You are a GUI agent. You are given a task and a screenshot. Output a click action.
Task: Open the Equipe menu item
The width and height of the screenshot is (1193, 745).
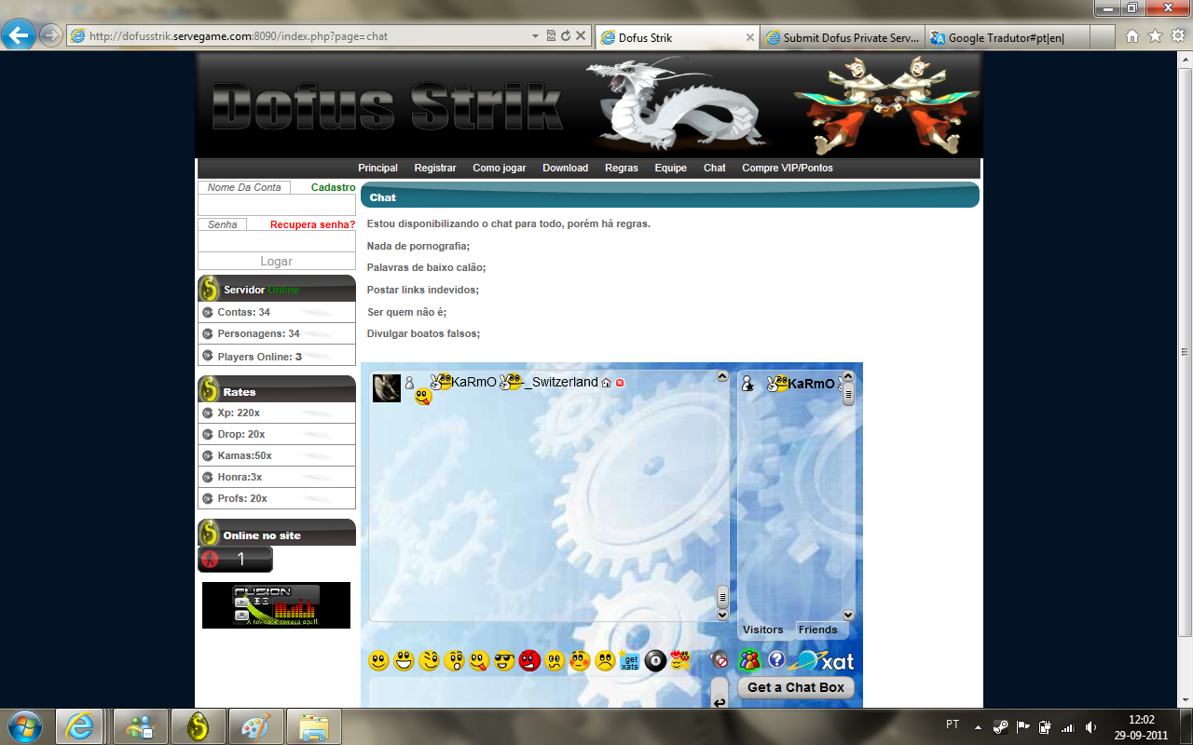[670, 168]
